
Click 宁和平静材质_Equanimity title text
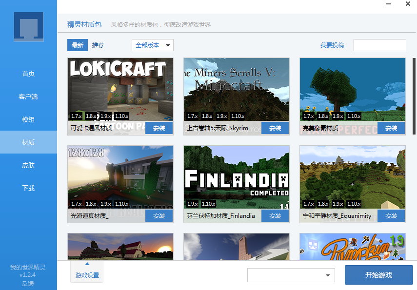click(x=337, y=216)
